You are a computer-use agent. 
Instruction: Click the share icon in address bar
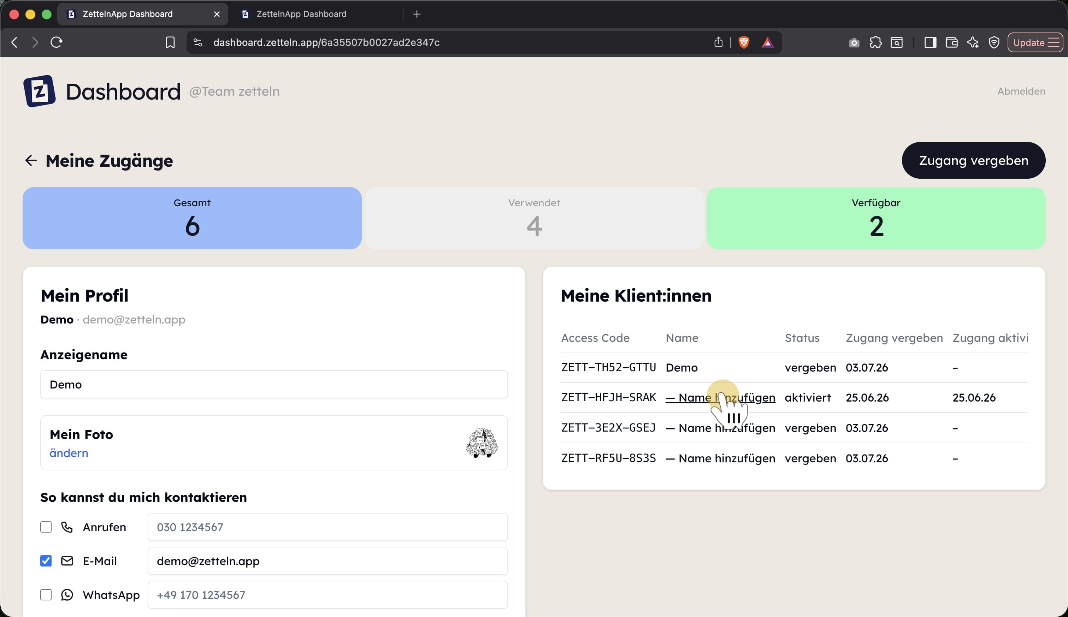718,42
